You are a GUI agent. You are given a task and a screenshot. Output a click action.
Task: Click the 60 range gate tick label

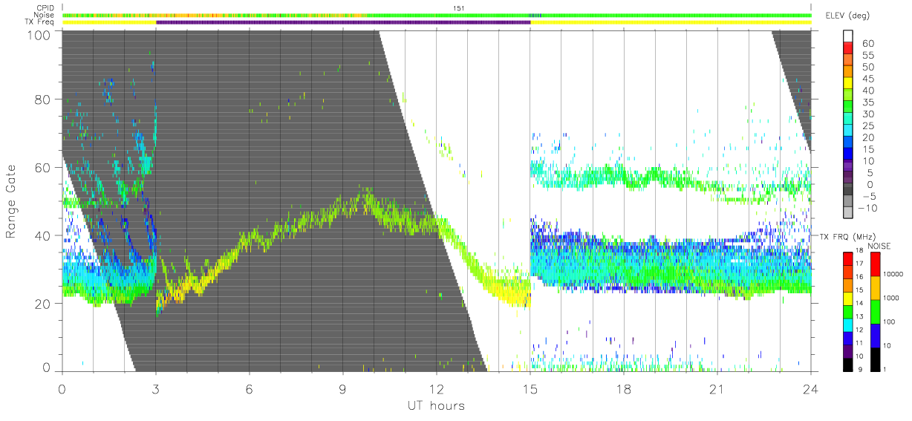[x=42, y=168]
